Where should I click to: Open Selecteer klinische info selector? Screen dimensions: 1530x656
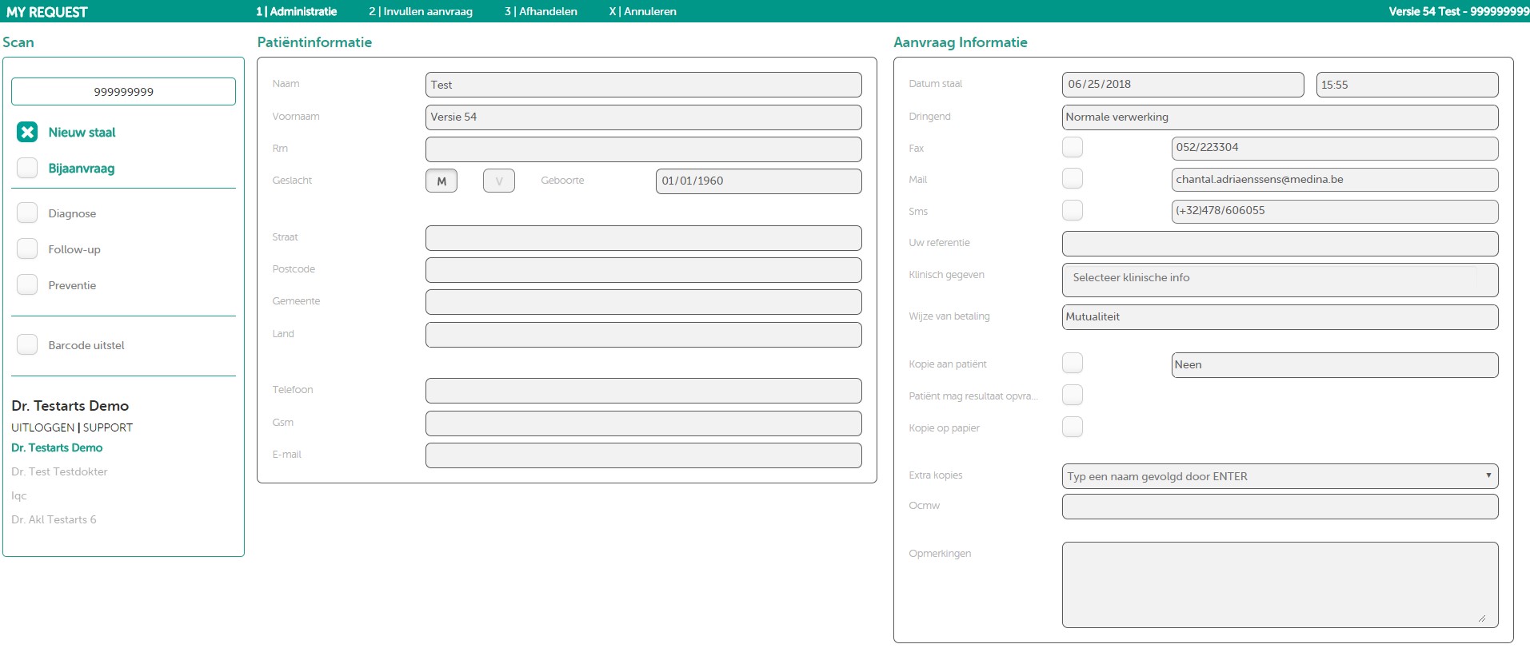(x=1280, y=280)
